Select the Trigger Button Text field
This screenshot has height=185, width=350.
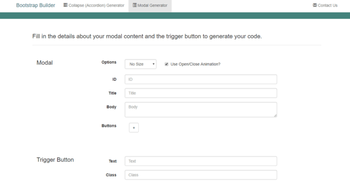201,161
